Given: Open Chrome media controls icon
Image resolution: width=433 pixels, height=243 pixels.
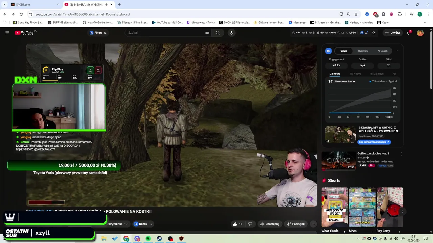Looking at the screenshot, I should click(x=412, y=14).
